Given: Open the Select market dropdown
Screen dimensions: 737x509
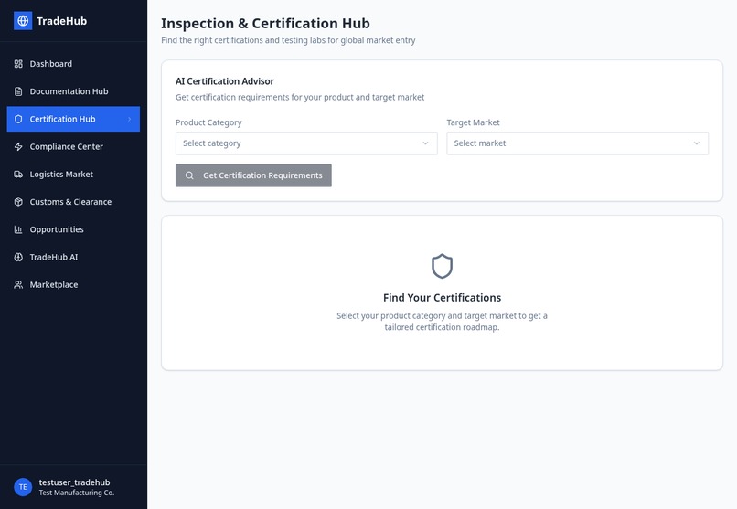Looking at the screenshot, I should coord(577,143).
